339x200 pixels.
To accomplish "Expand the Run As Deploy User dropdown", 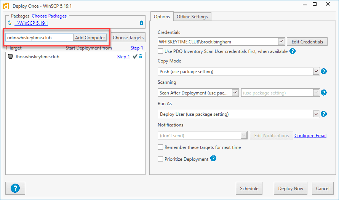I will (316, 114).
